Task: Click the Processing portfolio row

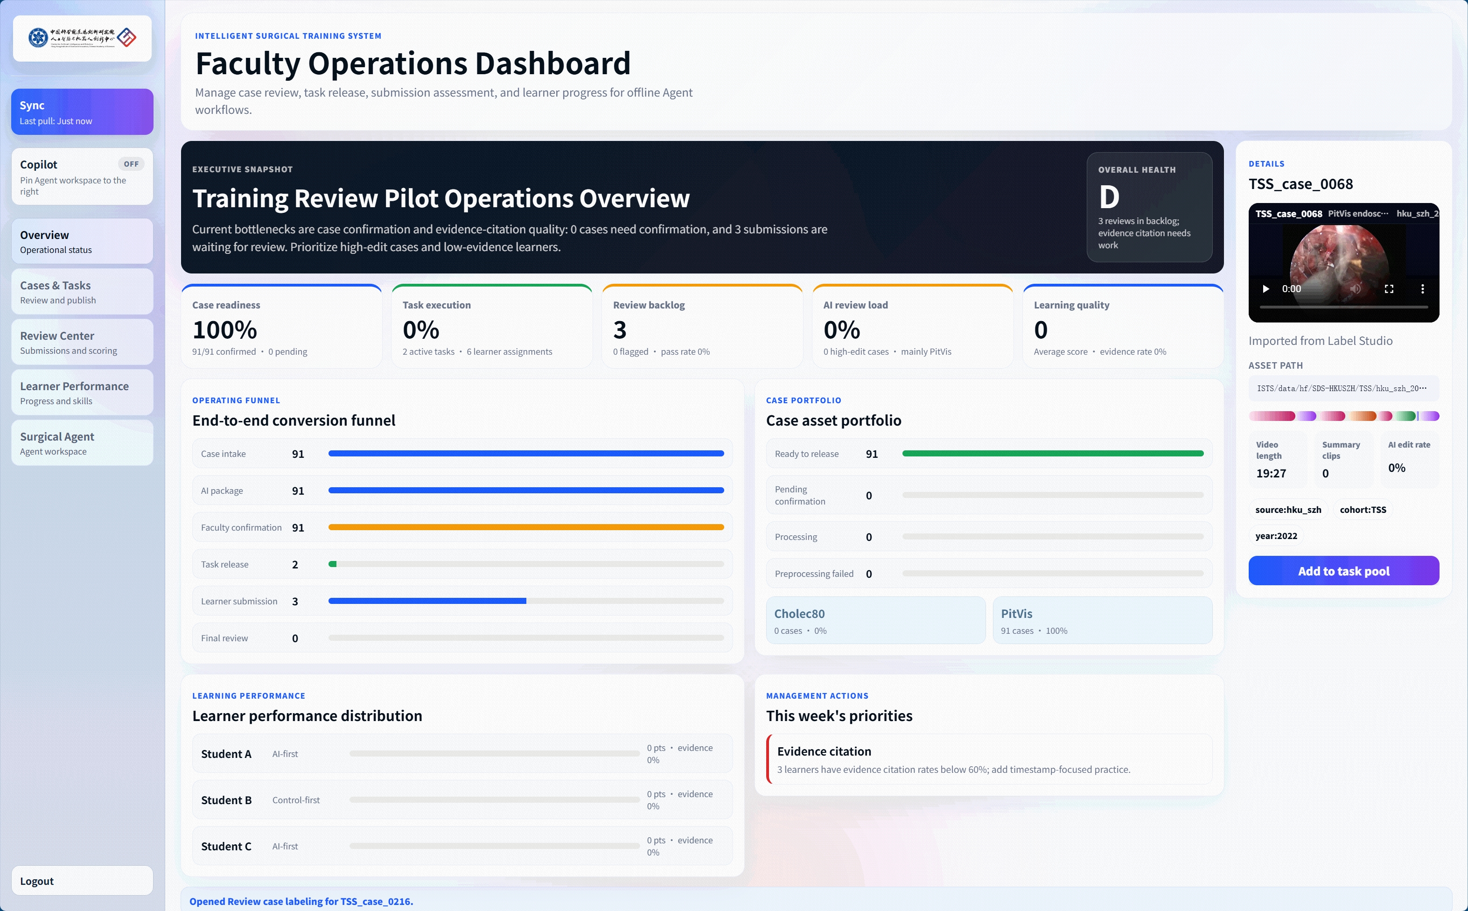Action: 989,536
